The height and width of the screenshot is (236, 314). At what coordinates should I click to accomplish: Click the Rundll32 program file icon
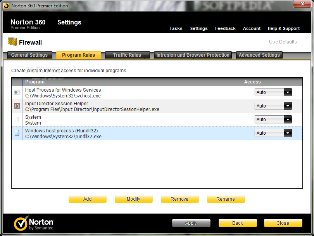17,133
